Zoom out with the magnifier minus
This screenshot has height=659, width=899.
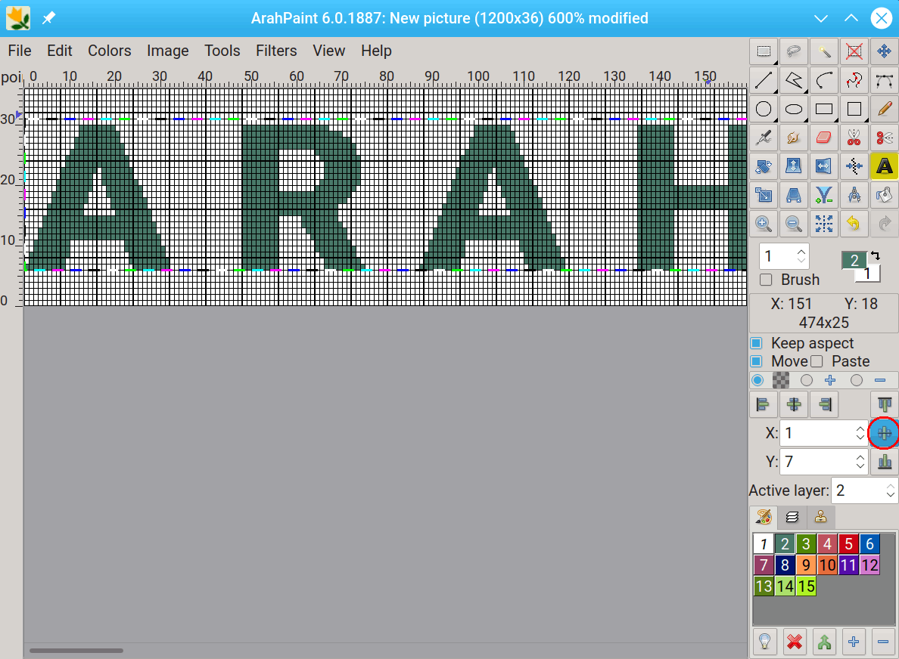(x=794, y=223)
